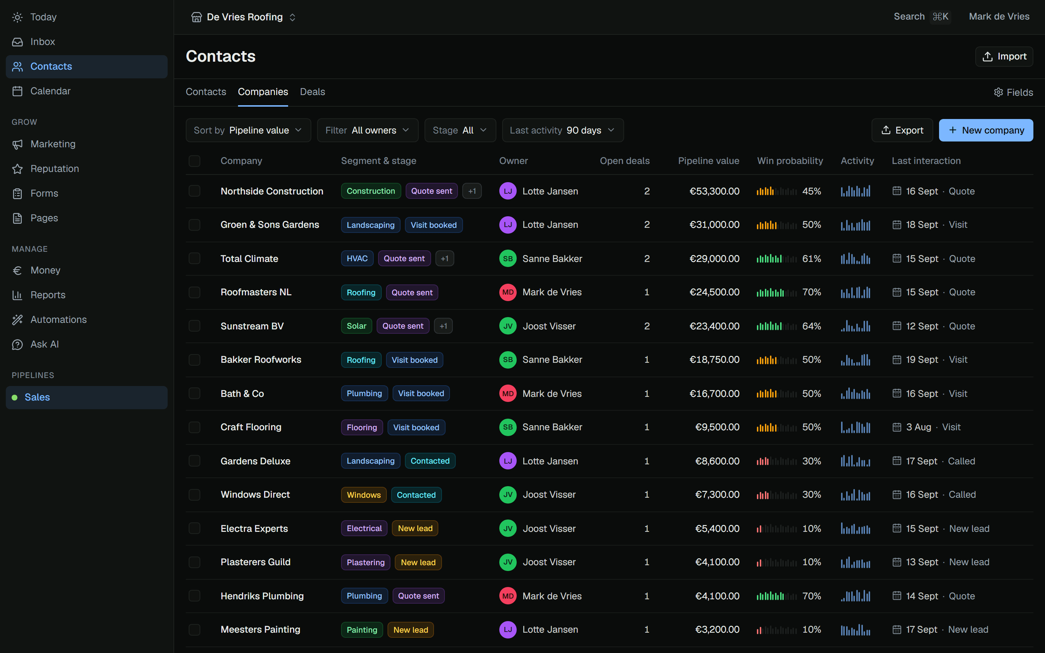Expand the +1 tags for Total Climate
1045x653 pixels.
[445, 259]
